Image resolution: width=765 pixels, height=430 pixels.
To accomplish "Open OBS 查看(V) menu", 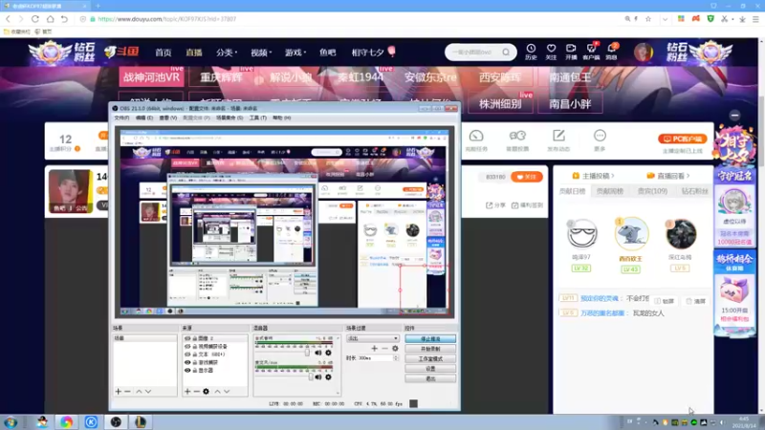I will pyautogui.click(x=168, y=118).
